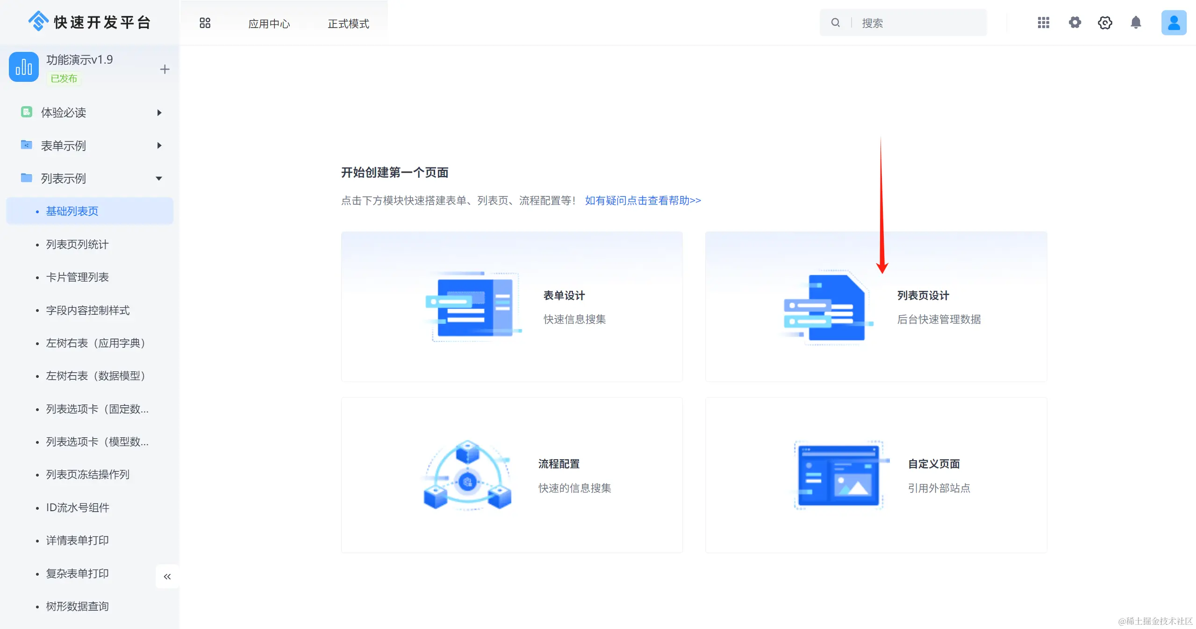
Task: Open the 应用中心 tab
Action: 269,23
